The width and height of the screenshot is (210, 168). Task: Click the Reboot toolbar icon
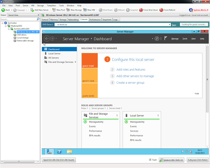click(116, 10)
